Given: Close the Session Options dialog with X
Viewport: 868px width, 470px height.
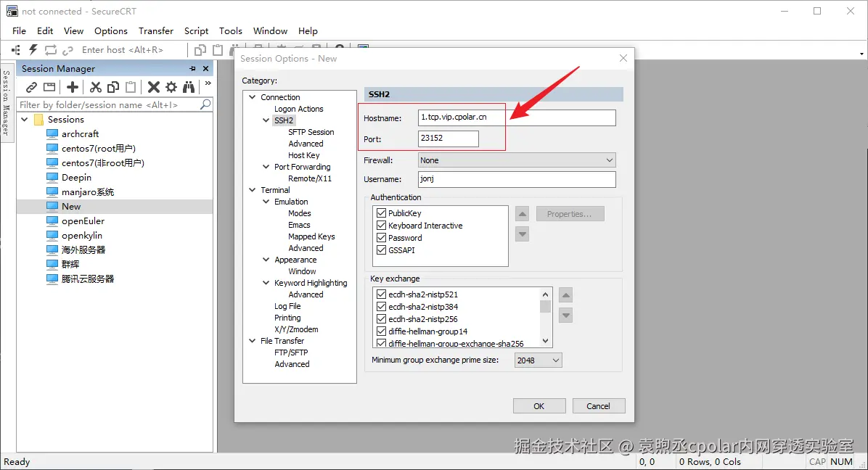Looking at the screenshot, I should pos(623,58).
